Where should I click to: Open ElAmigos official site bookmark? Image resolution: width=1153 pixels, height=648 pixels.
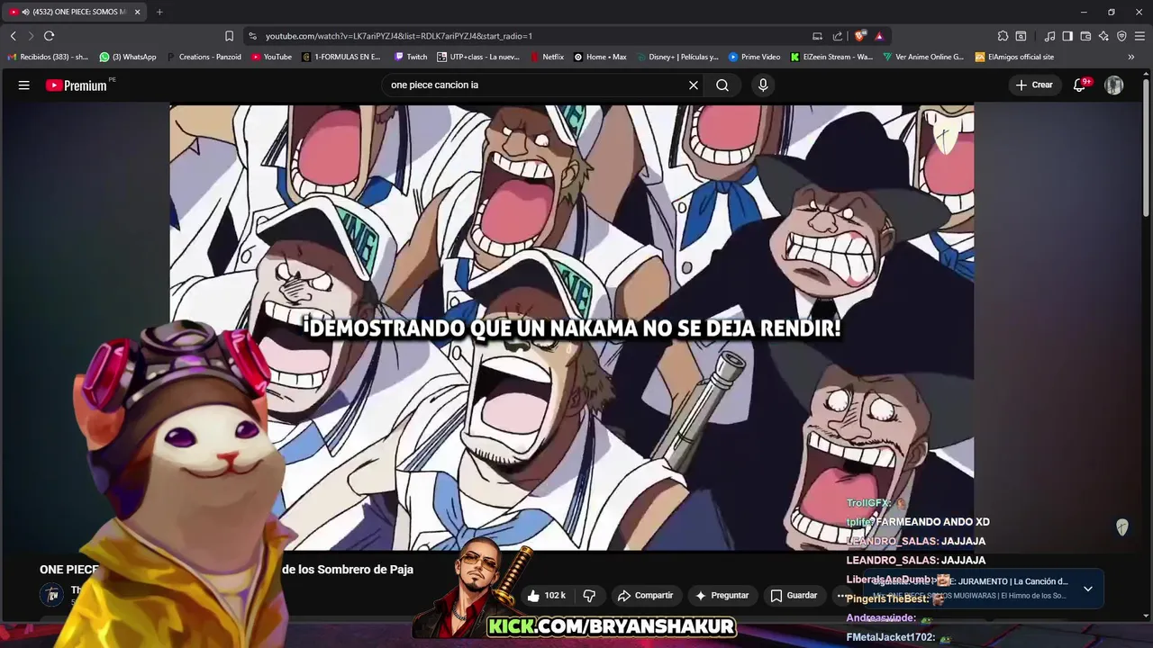(x=1014, y=57)
